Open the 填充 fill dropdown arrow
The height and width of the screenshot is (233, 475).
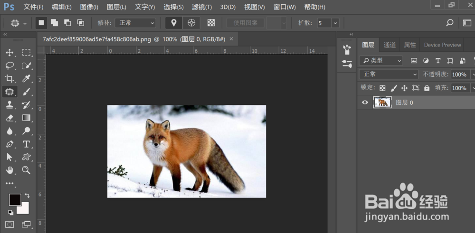click(472, 88)
